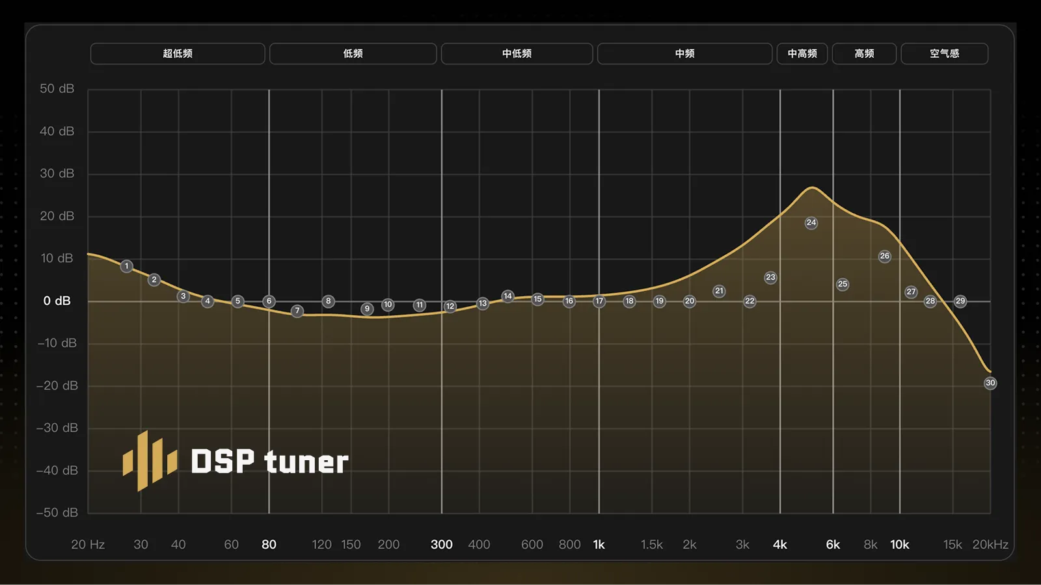Click the 80 frequency label

click(269, 545)
